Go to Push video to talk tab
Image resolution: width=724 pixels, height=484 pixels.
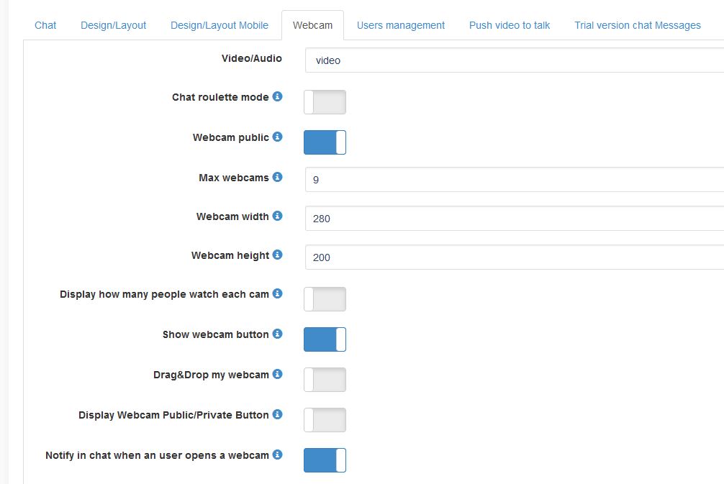click(x=510, y=25)
